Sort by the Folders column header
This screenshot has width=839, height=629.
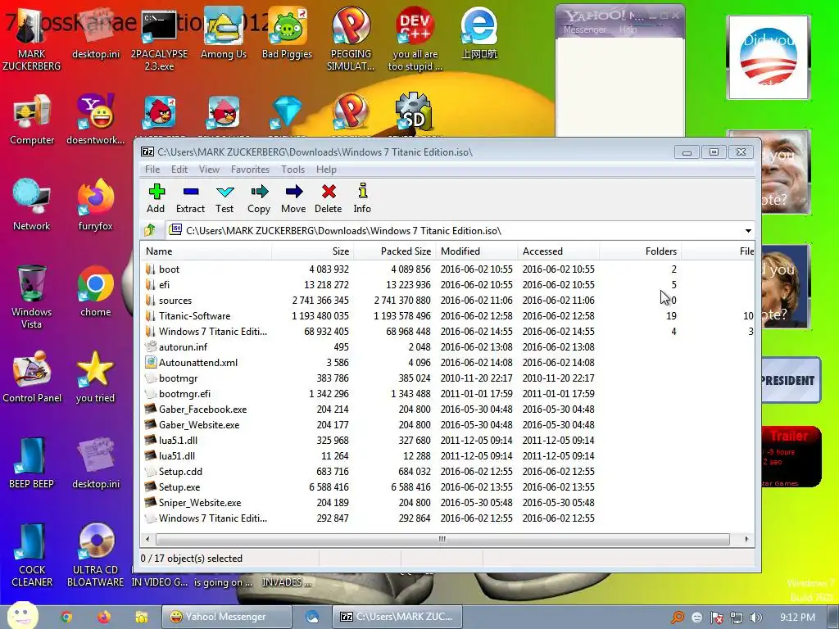pyautogui.click(x=640, y=251)
